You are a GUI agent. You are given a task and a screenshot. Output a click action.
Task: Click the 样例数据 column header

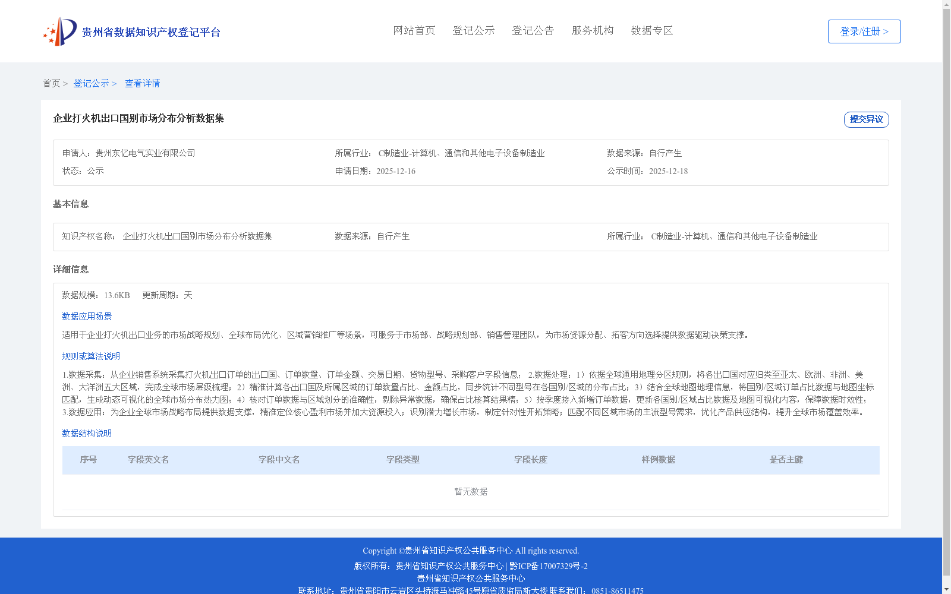659,460
